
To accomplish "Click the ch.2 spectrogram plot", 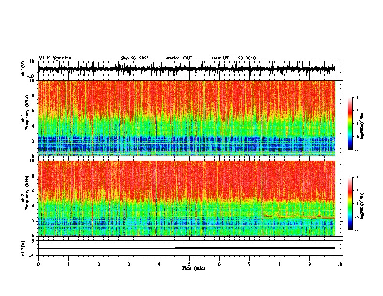I will (x=187, y=198).
